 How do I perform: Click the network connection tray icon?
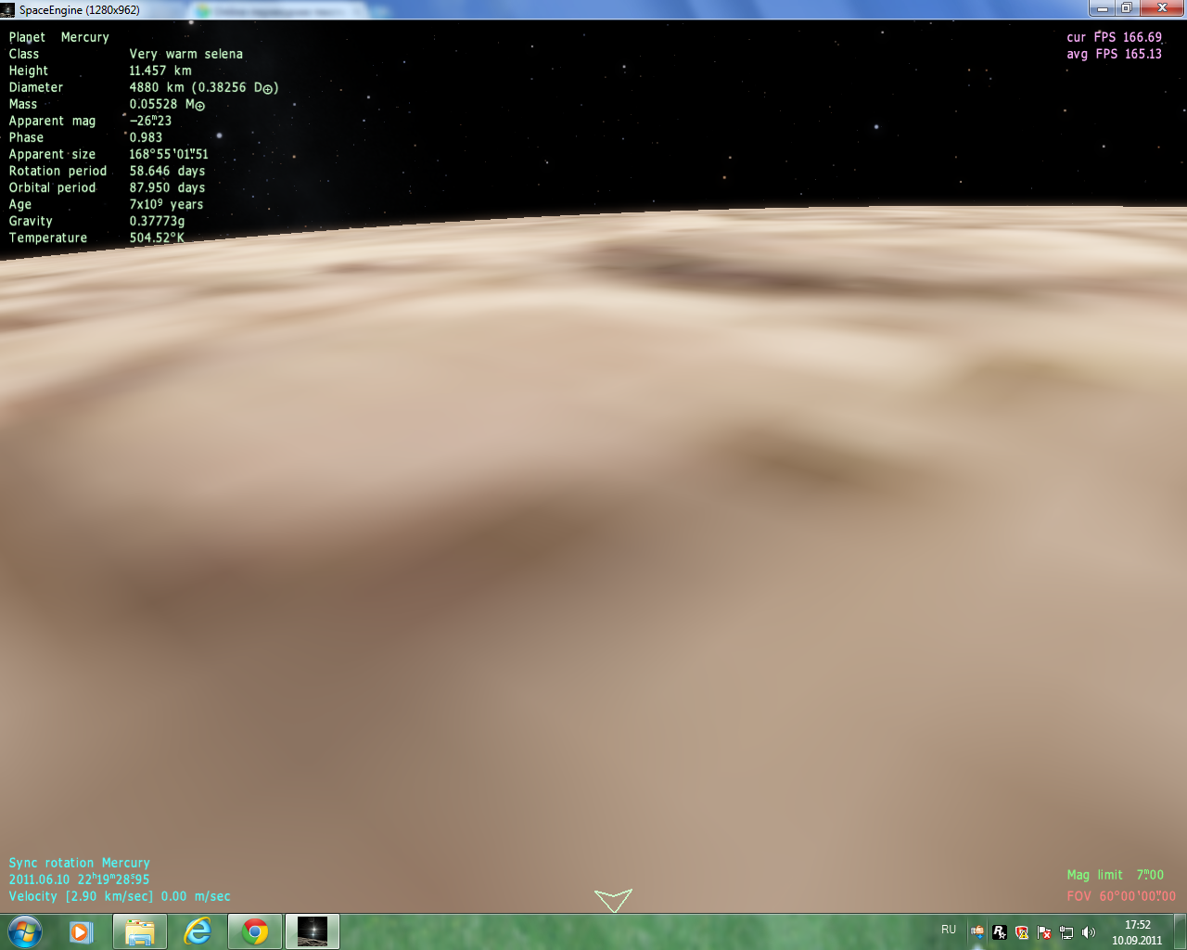pyautogui.click(x=1066, y=932)
